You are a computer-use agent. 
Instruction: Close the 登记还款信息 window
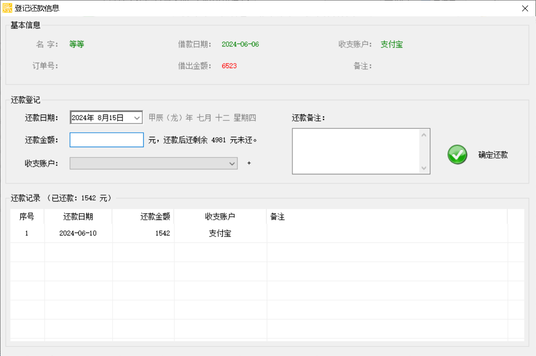(x=525, y=8)
